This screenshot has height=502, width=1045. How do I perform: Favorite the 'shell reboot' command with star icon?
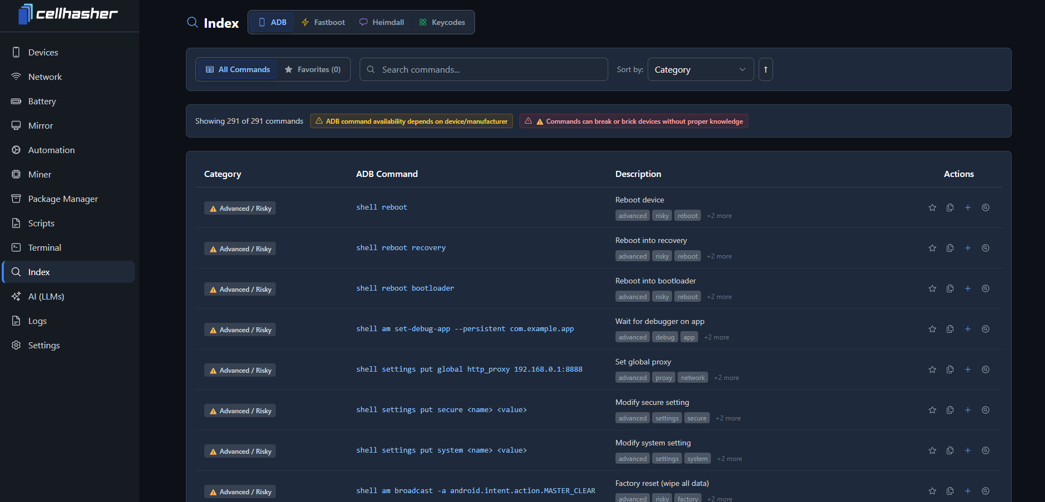[x=932, y=207]
